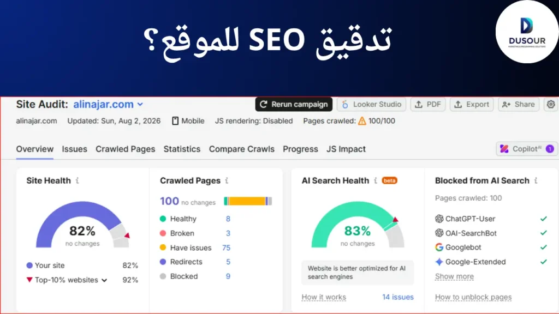Click the Top-10% websites red triangle marker

pyautogui.click(x=29, y=280)
